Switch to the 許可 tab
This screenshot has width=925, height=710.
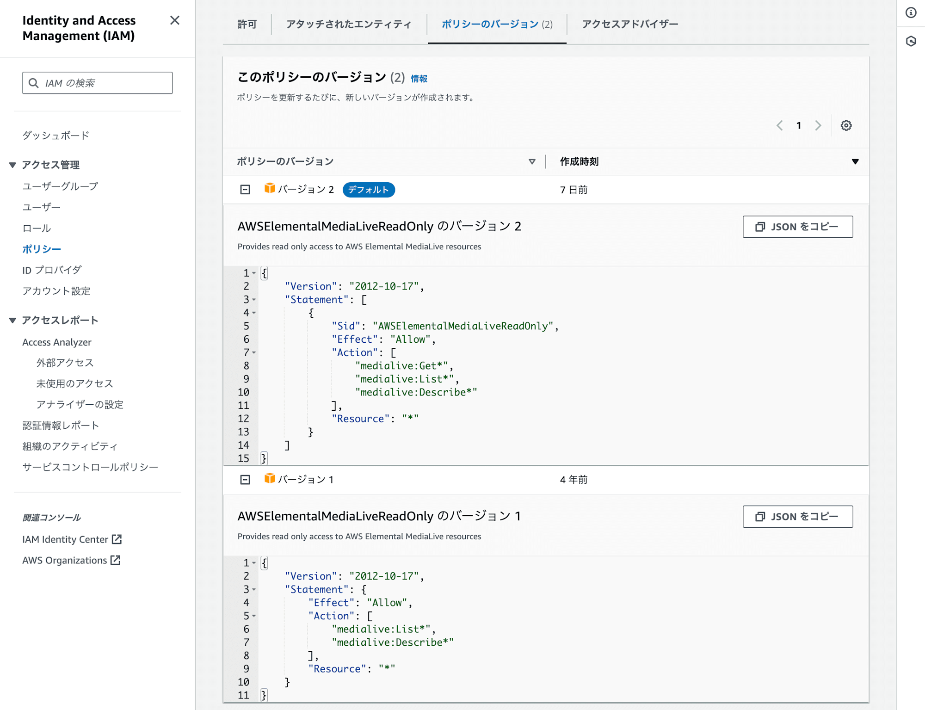(247, 24)
